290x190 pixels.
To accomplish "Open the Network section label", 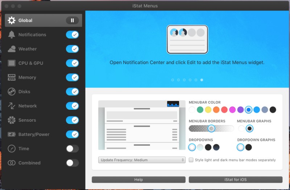I will (x=28, y=106).
